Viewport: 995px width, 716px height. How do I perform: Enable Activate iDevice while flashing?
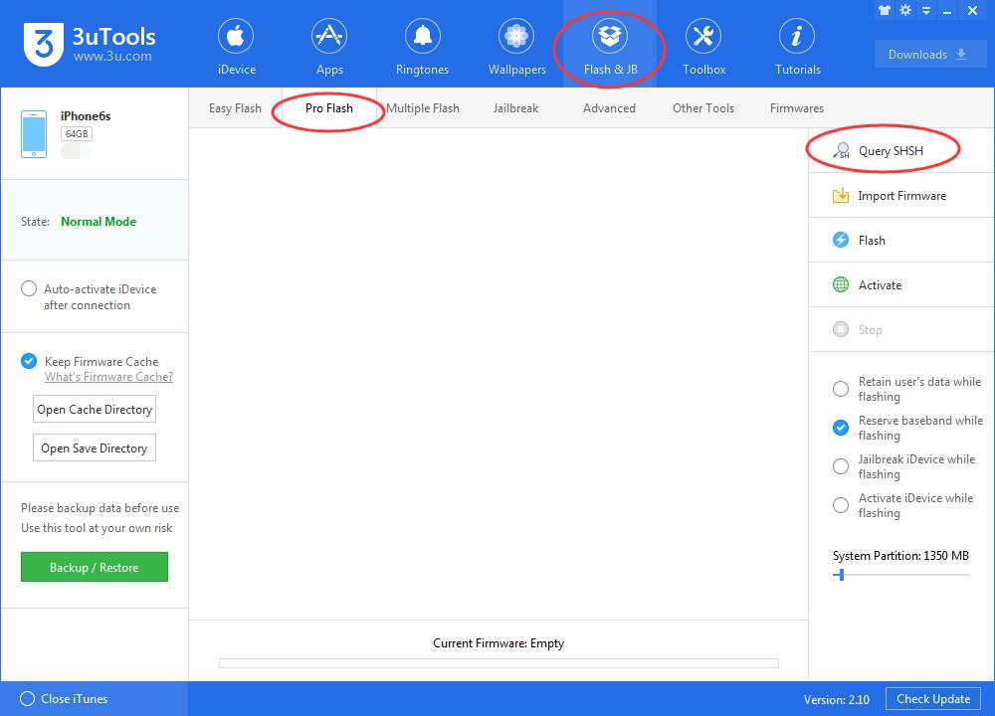pos(840,505)
